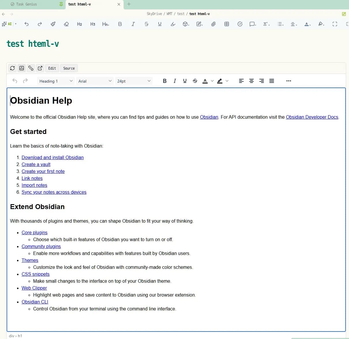Toggle the pin on Task Genius tab

coord(61,4)
